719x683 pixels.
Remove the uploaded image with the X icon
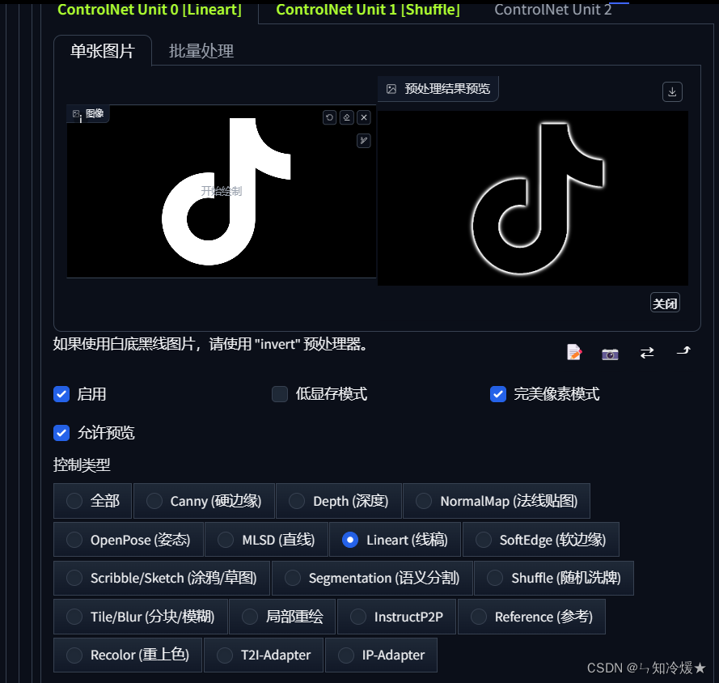364,117
